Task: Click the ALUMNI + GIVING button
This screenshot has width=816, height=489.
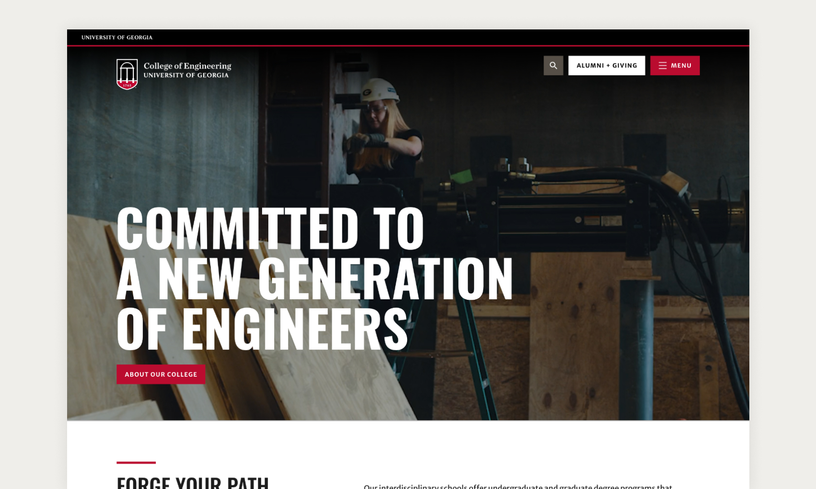Action: click(x=607, y=66)
